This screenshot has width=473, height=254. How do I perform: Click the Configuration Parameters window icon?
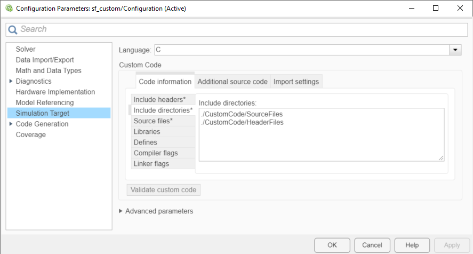pos(9,9)
